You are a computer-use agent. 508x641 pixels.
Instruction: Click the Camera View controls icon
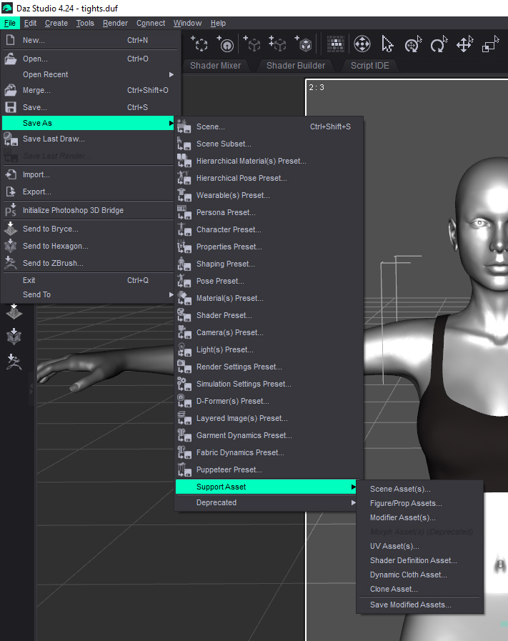(x=362, y=45)
